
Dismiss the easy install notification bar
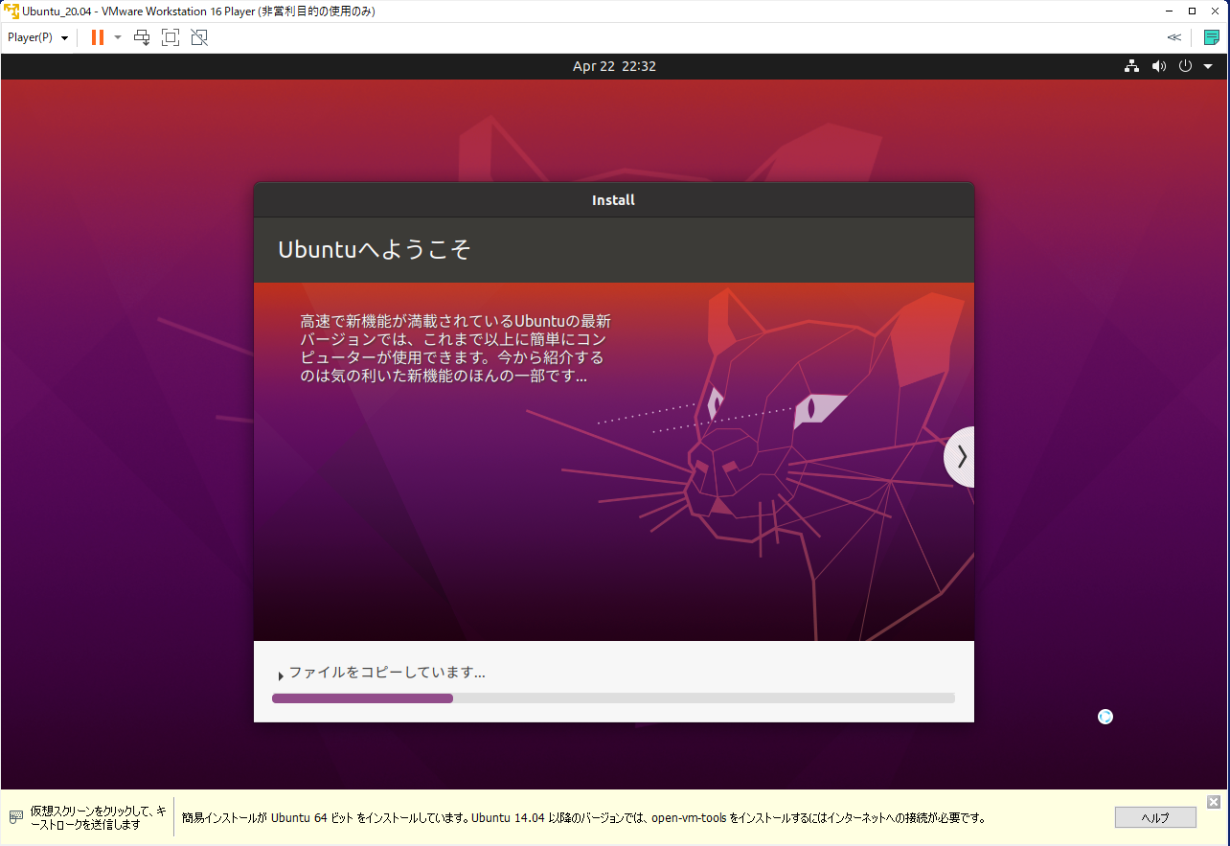[1214, 801]
